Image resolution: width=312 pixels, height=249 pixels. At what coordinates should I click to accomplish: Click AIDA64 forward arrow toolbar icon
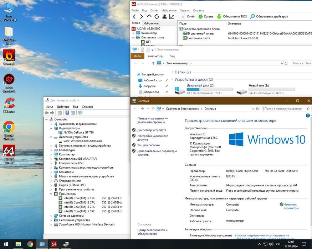pos(142,16)
